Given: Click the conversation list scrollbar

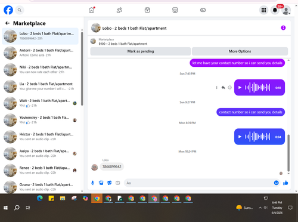Looking at the screenshot, I should 82,69.
